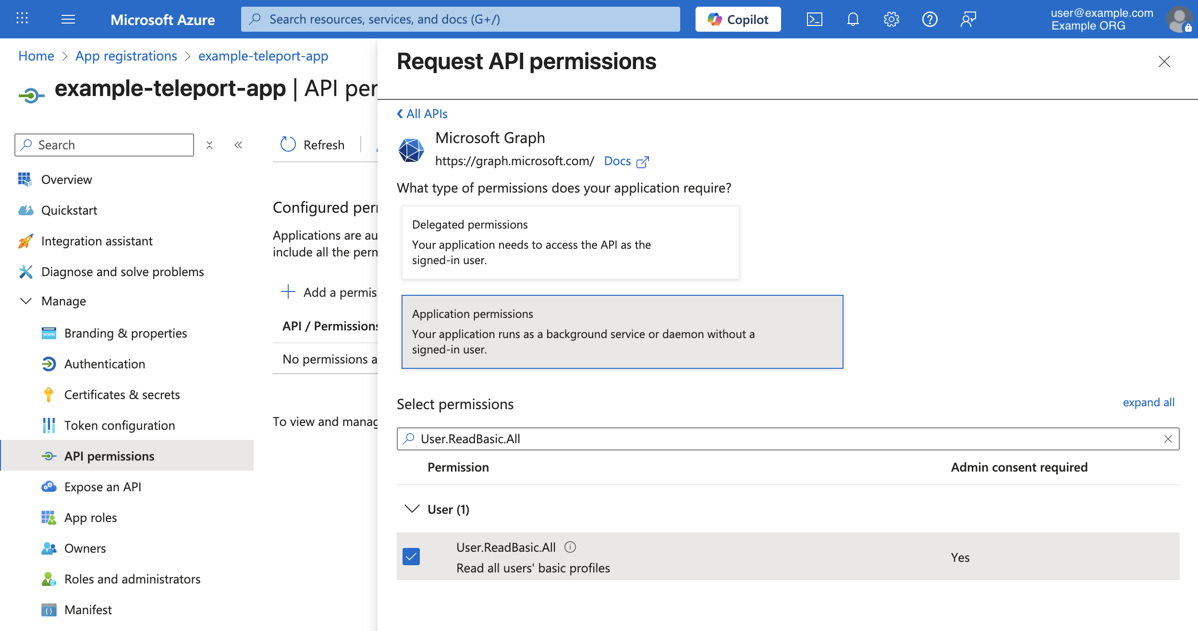Select Delegated permissions card
Image resolution: width=1198 pixels, height=631 pixels.
pyautogui.click(x=570, y=242)
